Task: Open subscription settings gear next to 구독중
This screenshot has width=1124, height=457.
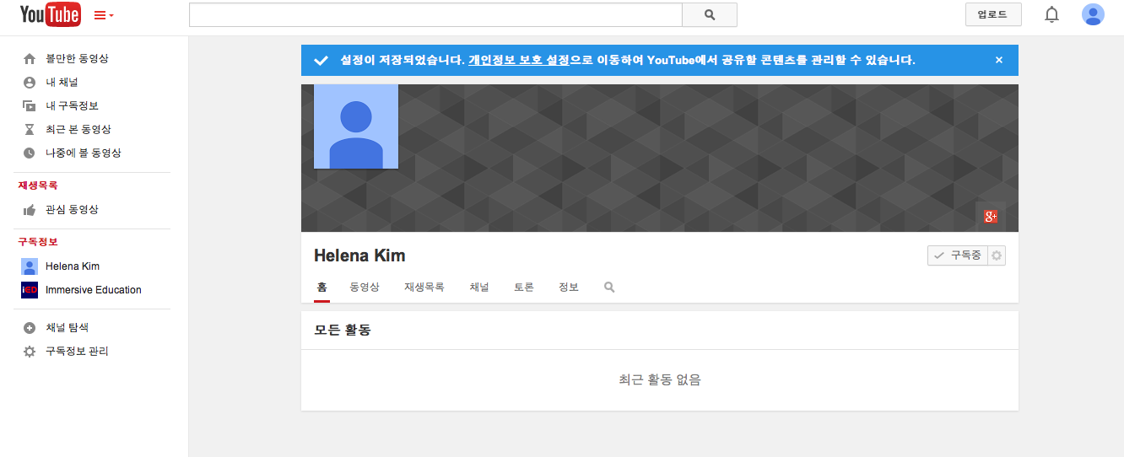Action: tap(997, 255)
